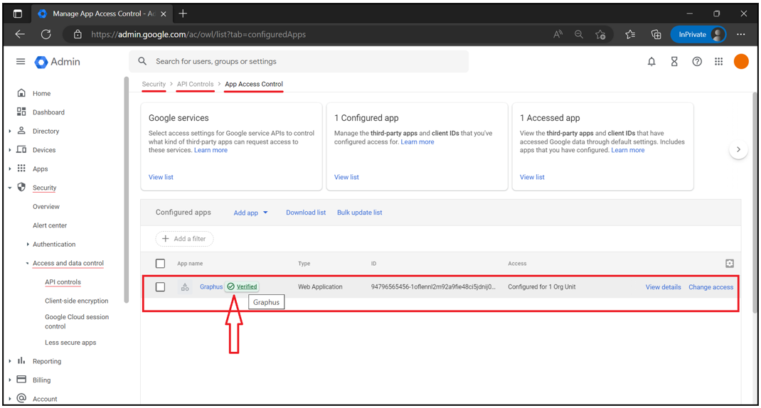Viewport: 761px width, 408px height.
Task: Click the Graphus app name link
Action: 211,286
